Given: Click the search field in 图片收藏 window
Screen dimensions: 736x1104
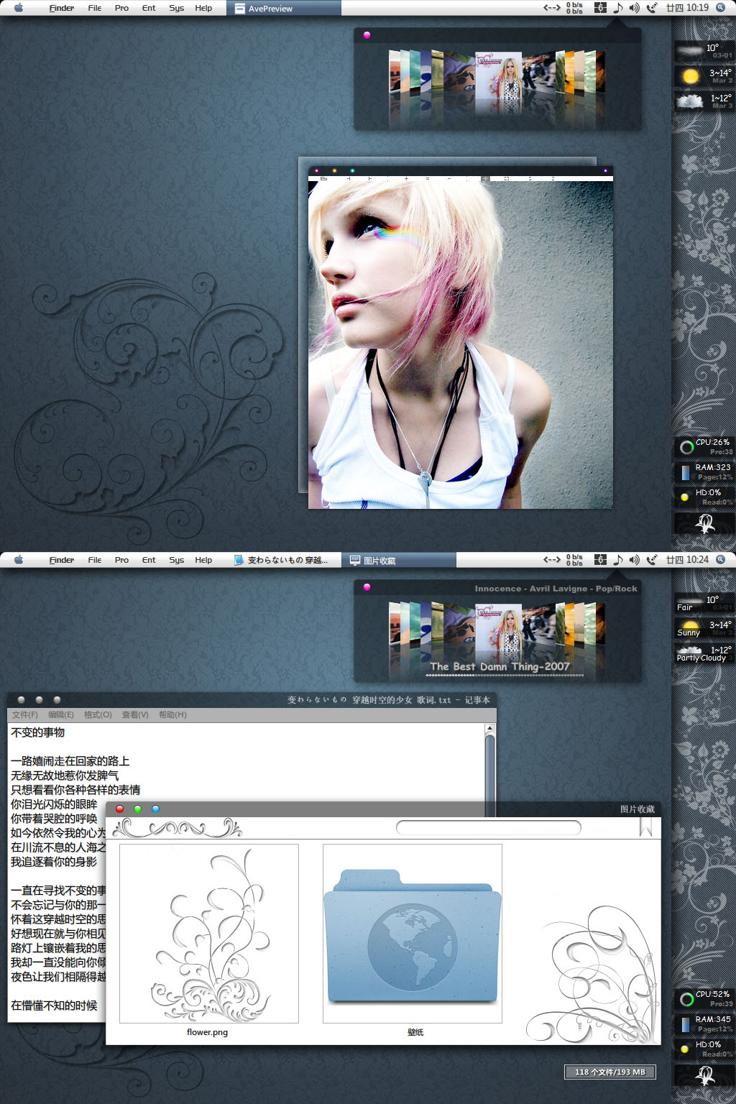Looking at the screenshot, I should click(x=489, y=827).
